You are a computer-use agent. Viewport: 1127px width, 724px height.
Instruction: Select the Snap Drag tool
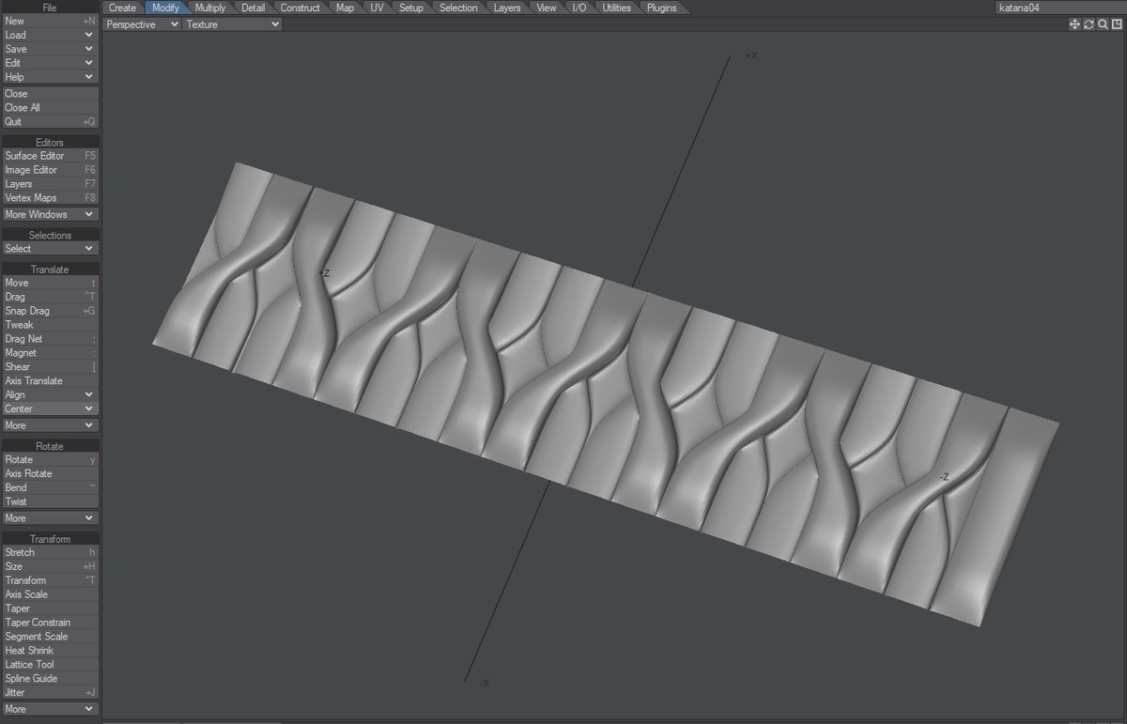50,311
